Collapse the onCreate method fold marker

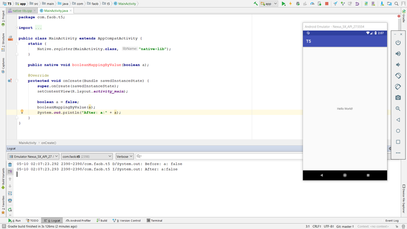click(17, 81)
